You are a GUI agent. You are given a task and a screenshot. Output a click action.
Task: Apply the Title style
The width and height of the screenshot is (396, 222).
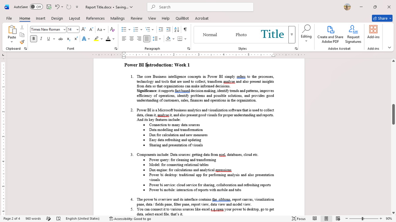tap(272, 34)
